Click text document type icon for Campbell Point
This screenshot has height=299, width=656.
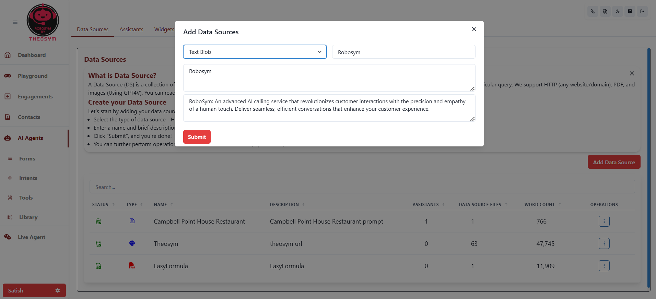coord(132,221)
